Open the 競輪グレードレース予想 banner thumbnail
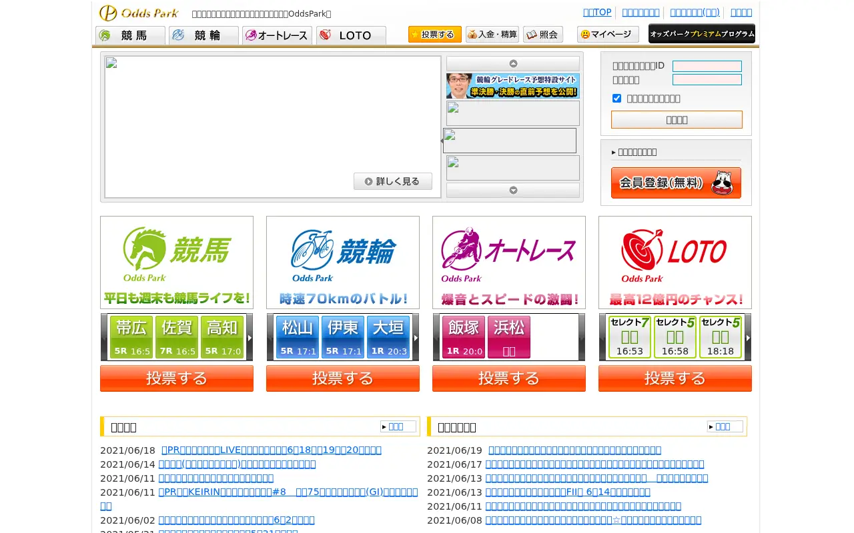This screenshot has height=533, width=854. [513, 86]
